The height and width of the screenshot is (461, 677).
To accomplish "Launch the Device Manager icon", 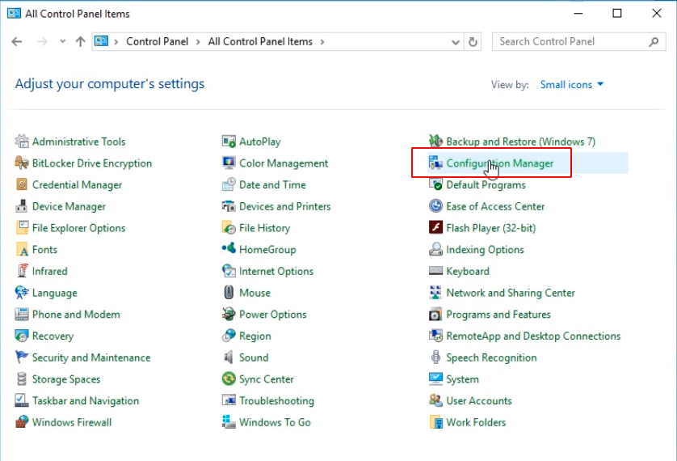I will pos(22,206).
